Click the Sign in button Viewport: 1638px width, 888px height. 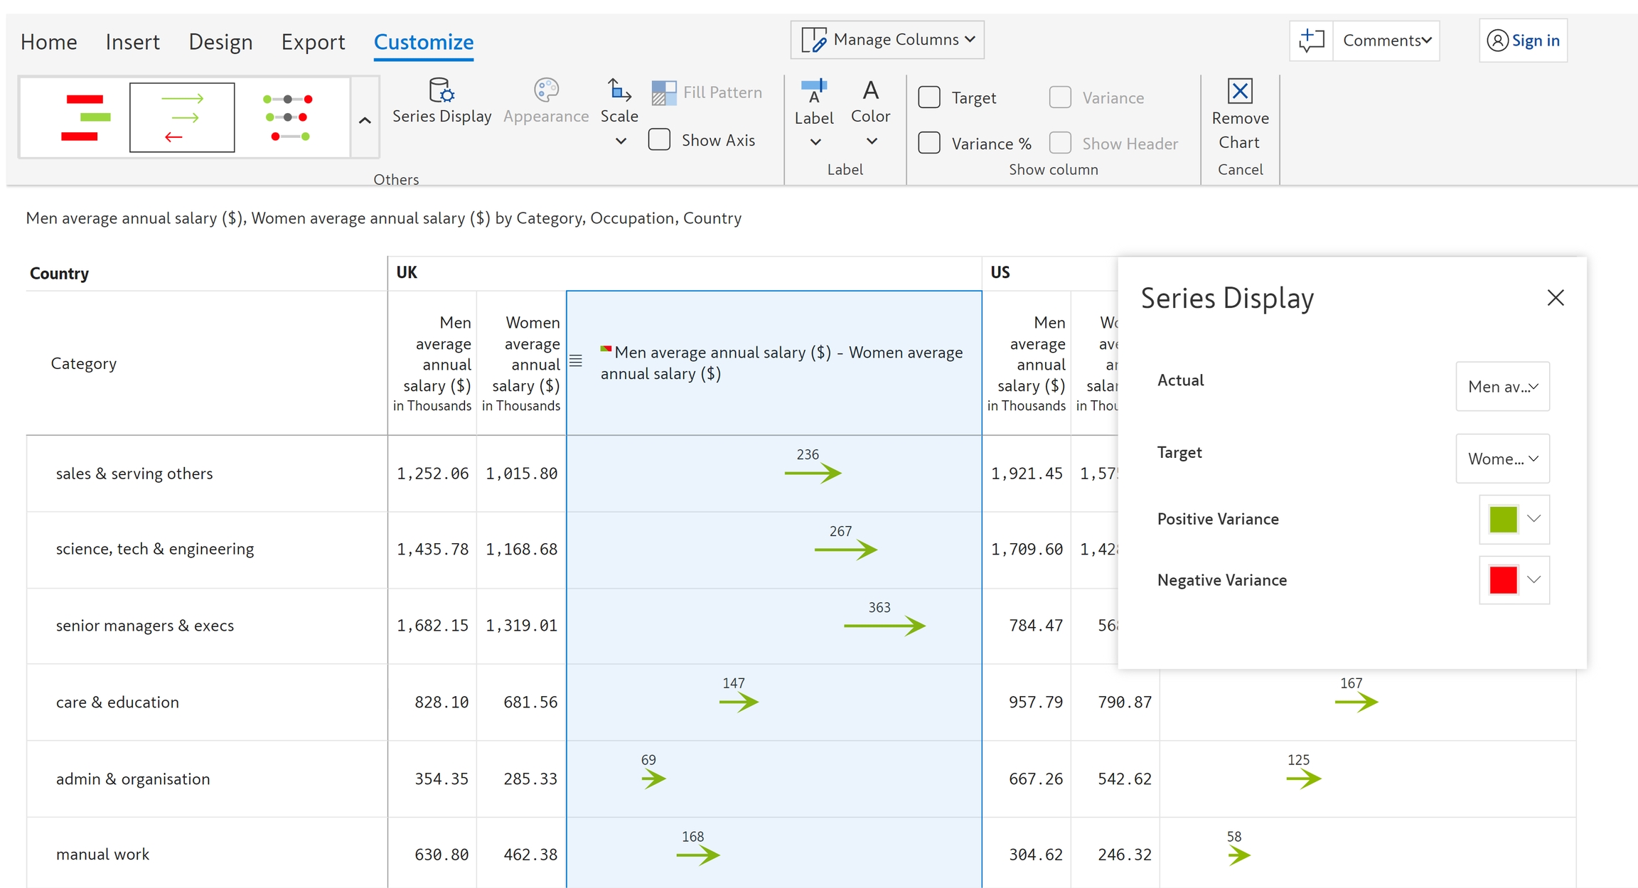click(x=1524, y=41)
